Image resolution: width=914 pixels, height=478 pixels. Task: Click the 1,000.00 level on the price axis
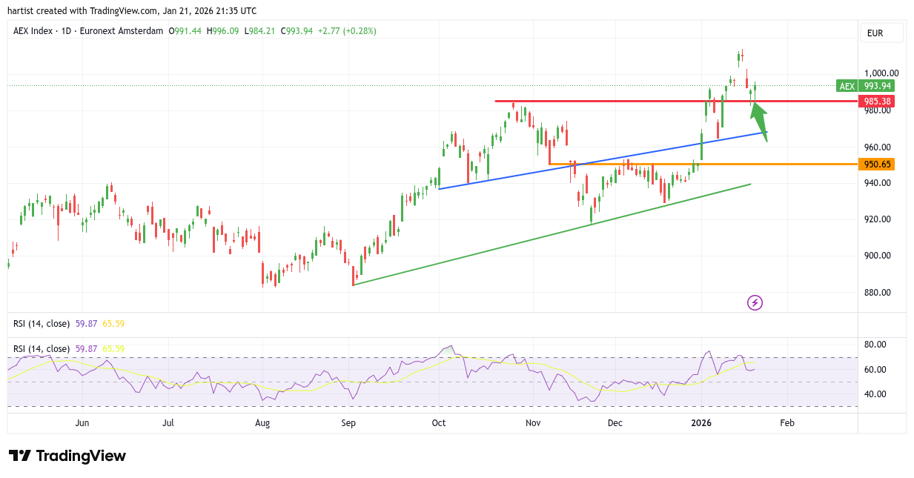click(x=881, y=73)
